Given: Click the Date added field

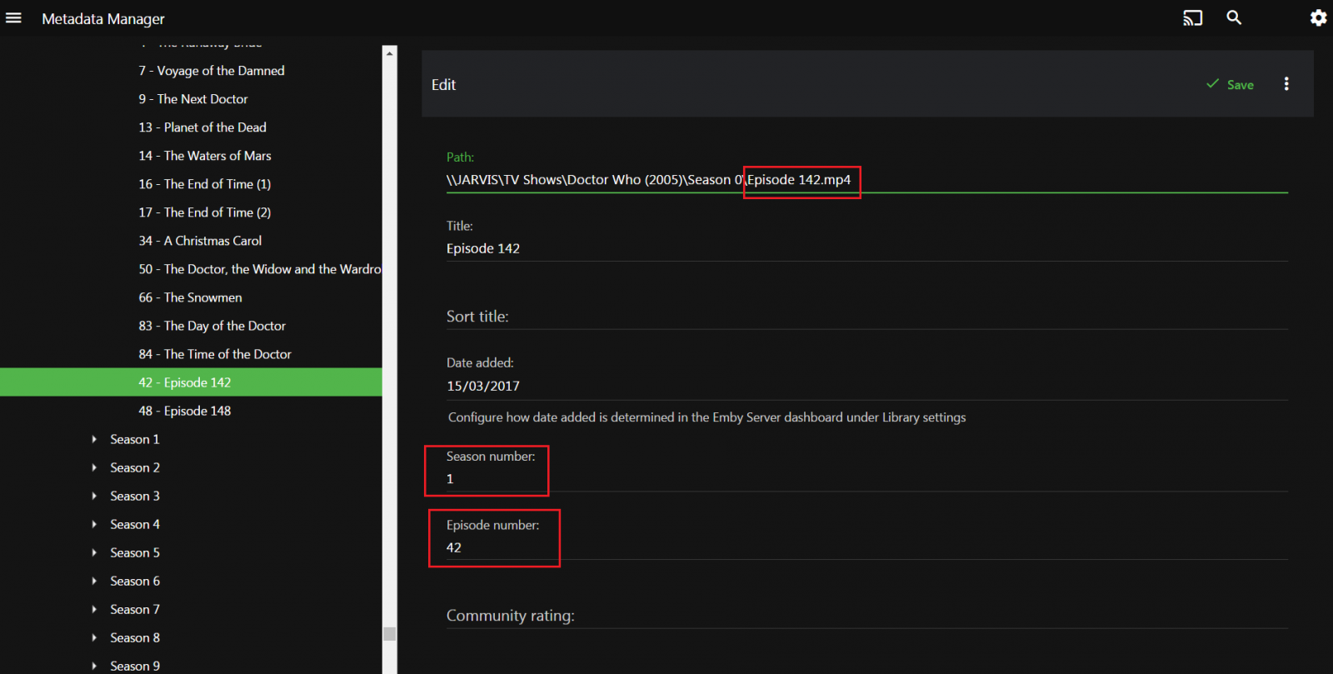Looking at the screenshot, I should tap(866, 386).
